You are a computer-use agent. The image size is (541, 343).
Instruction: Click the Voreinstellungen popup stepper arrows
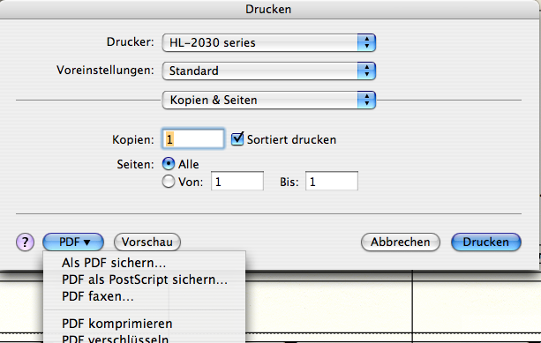coord(366,71)
